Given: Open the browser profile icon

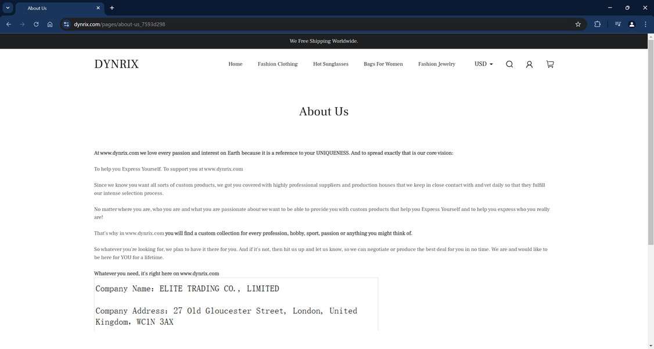Looking at the screenshot, I should tap(632, 24).
